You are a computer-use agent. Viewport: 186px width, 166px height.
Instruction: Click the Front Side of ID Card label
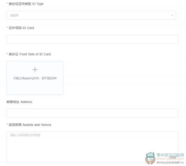click(x=30, y=54)
